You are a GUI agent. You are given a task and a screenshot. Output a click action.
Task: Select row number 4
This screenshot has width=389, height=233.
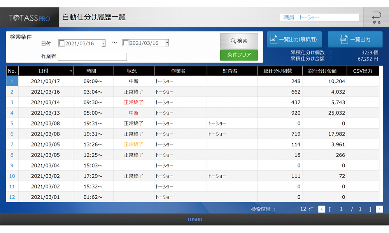pyautogui.click(x=12, y=113)
